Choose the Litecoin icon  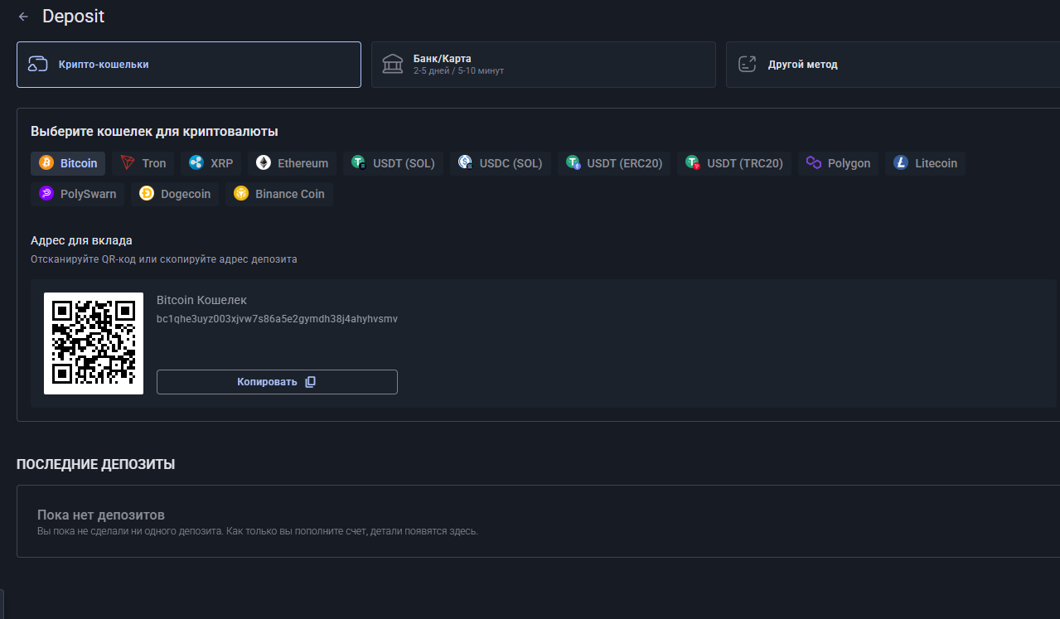tap(901, 163)
